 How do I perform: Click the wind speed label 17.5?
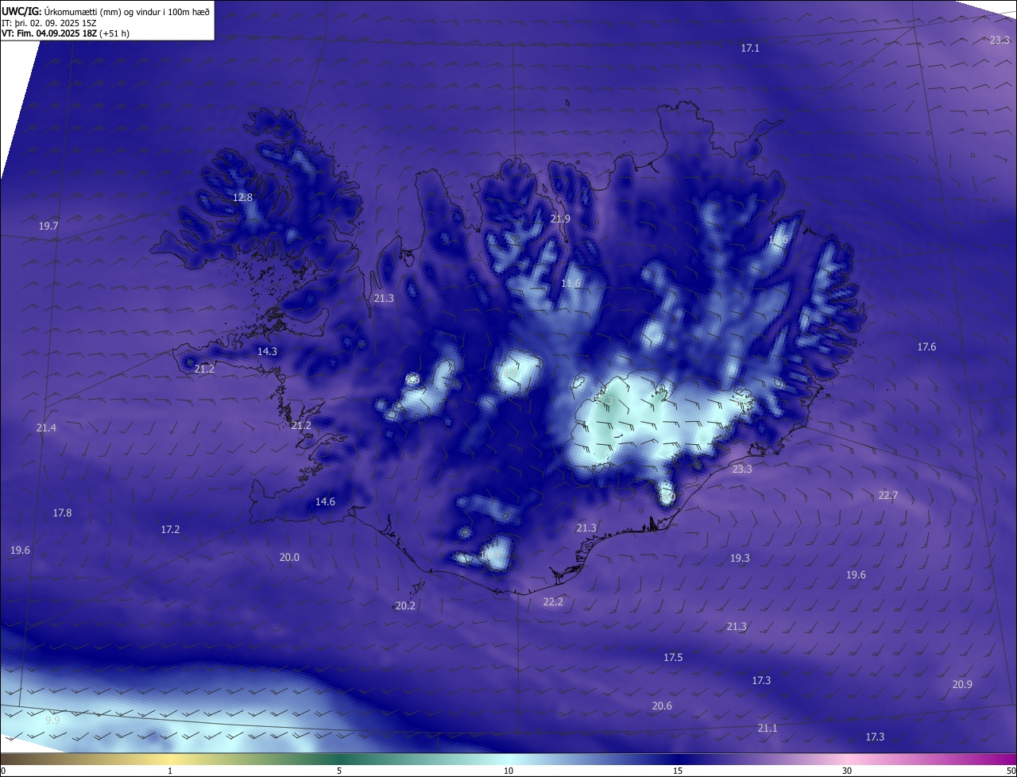[673, 657]
